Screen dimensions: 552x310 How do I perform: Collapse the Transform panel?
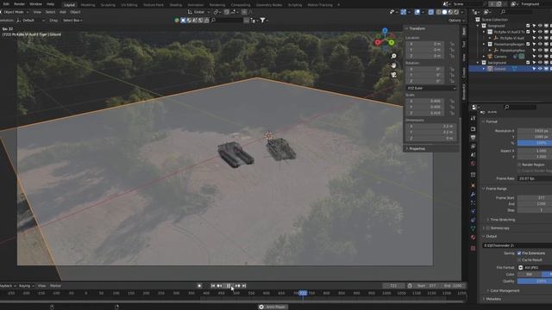[417, 28]
